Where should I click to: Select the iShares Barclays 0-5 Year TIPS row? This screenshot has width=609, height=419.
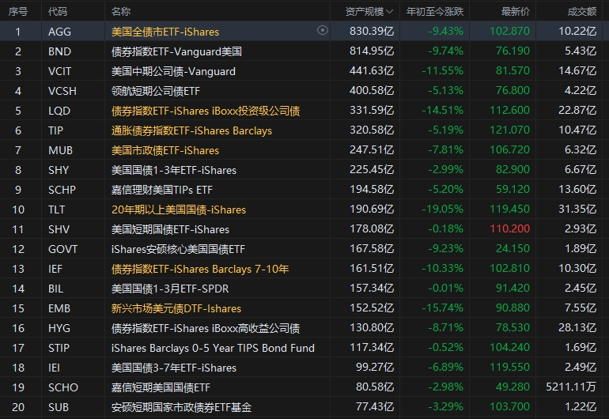click(213, 348)
